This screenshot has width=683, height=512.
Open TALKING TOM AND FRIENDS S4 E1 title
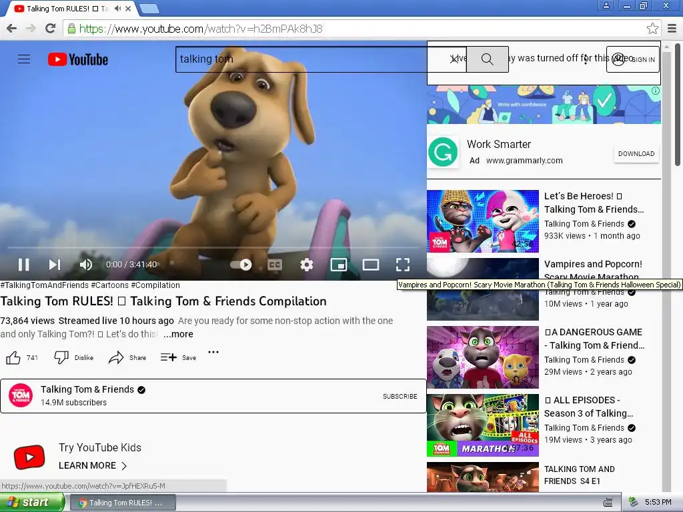click(x=580, y=475)
